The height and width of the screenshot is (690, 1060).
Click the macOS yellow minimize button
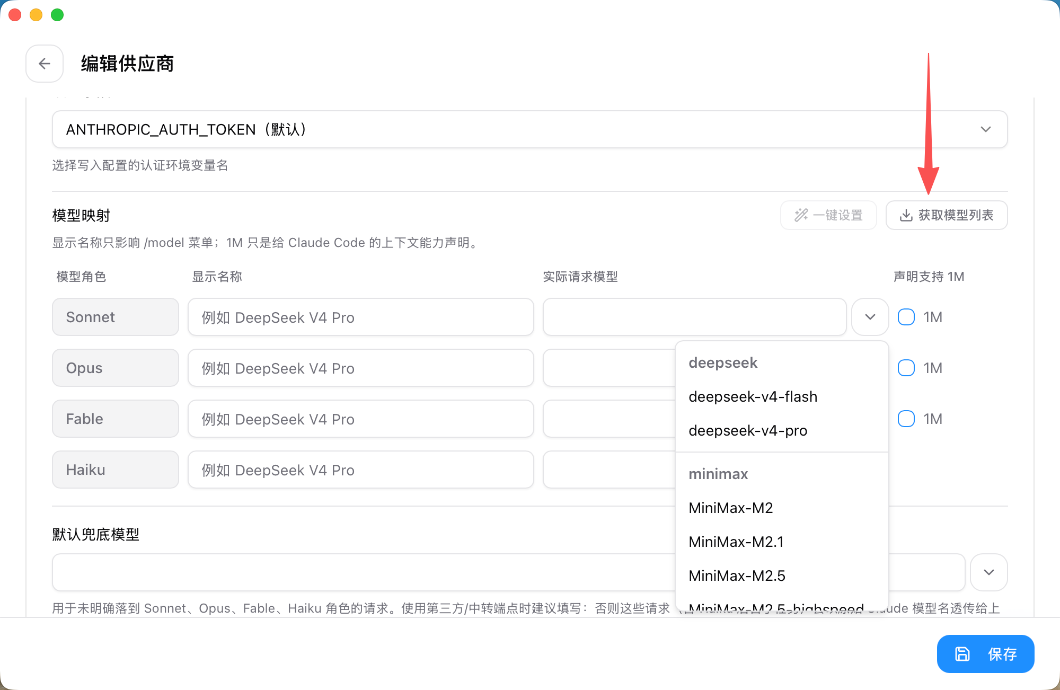coord(36,15)
